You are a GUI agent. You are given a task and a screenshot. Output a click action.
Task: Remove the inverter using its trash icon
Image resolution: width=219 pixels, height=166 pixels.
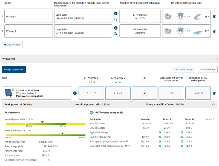click(214, 93)
